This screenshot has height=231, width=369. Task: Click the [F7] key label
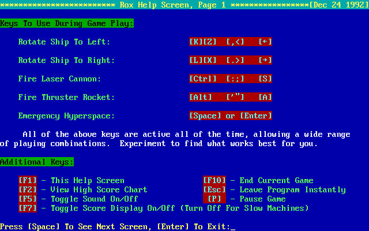(28, 208)
